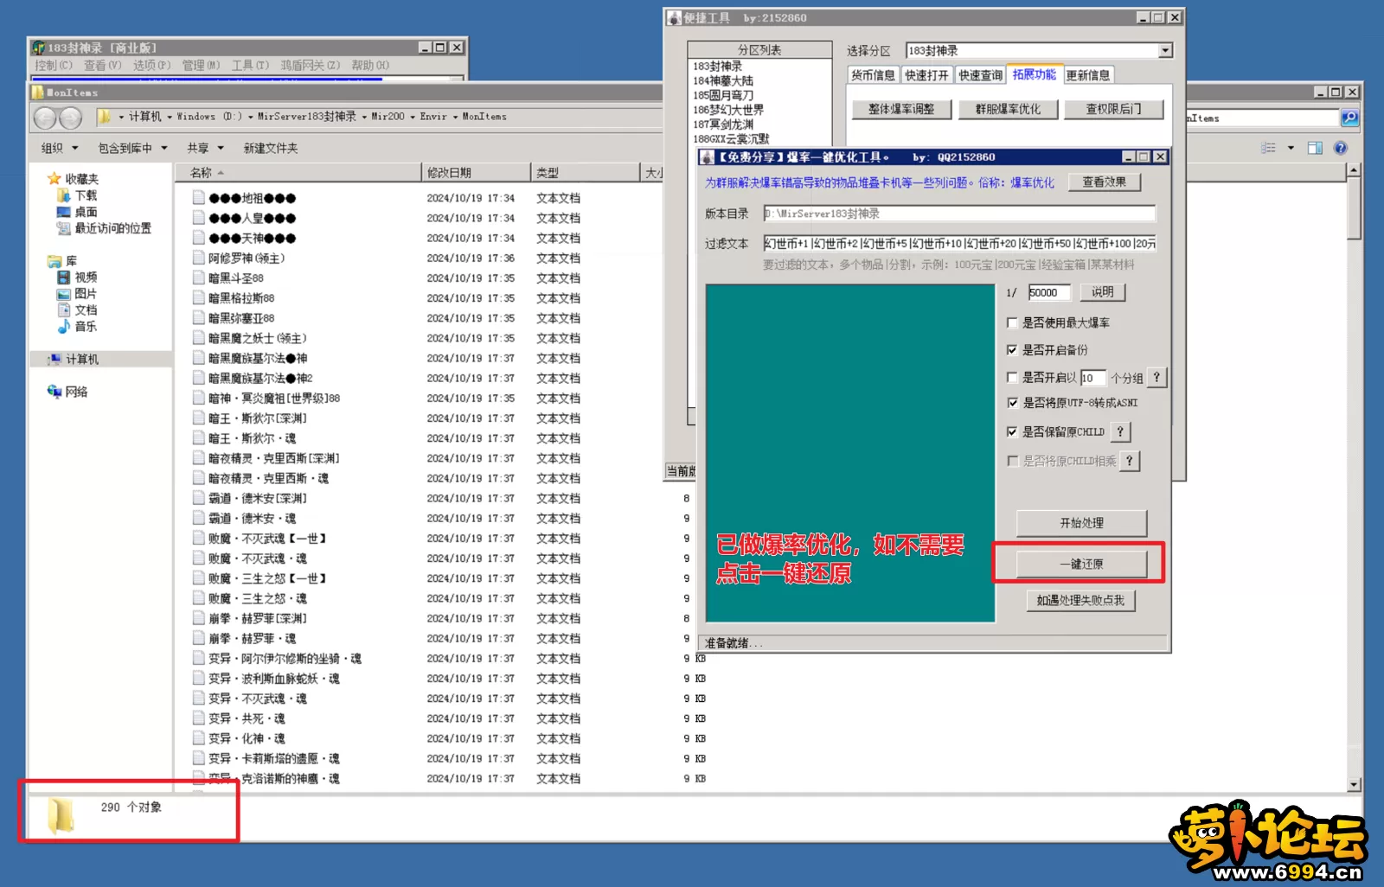Image resolution: width=1384 pixels, height=887 pixels.
Task: Click the folder icon in address bar
Action: 104,117
